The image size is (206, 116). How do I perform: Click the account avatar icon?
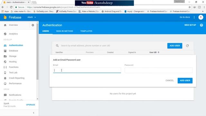click(201, 17)
